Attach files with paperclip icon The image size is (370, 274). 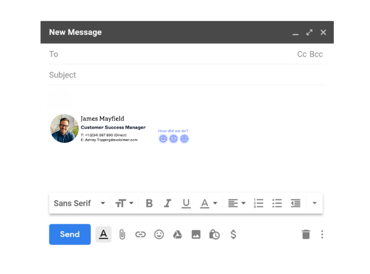click(122, 234)
